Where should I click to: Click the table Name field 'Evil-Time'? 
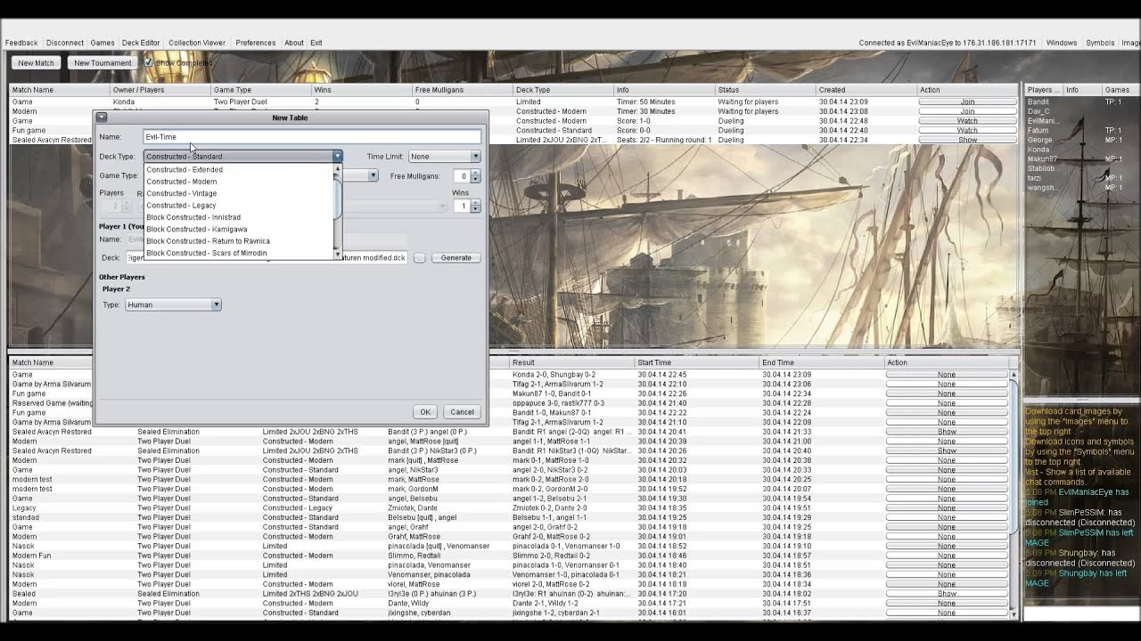[312, 137]
